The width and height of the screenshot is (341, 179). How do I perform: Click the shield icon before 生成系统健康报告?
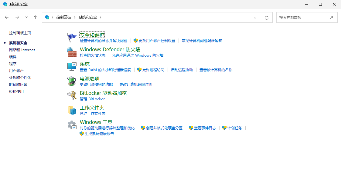coord(82,134)
